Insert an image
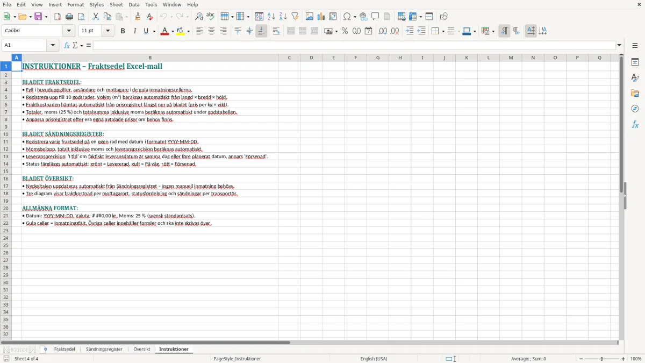 tap(310, 17)
